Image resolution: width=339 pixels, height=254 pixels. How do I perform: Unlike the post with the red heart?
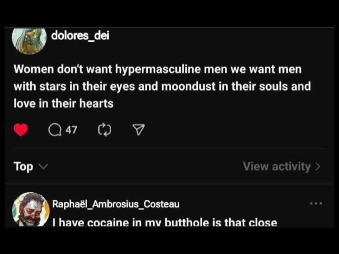point(21,130)
